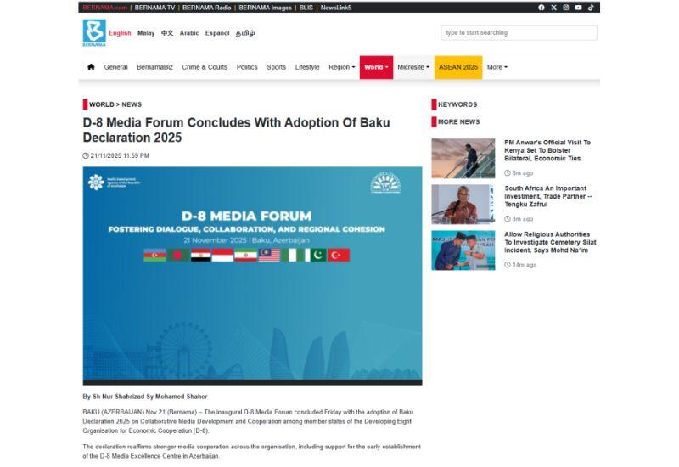Expand the Region dropdown menu
Image resolution: width=679 pixels, height=467 pixels.
point(341,67)
